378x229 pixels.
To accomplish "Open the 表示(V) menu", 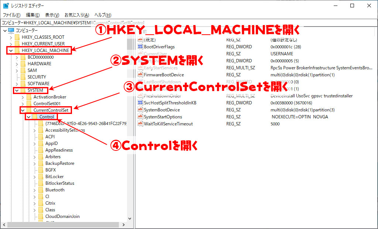I will pyautogui.click(x=52, y=15).
